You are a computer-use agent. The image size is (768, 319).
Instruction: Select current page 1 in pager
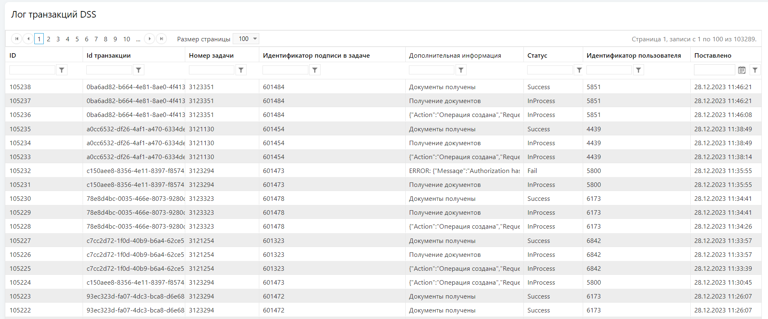39,39
